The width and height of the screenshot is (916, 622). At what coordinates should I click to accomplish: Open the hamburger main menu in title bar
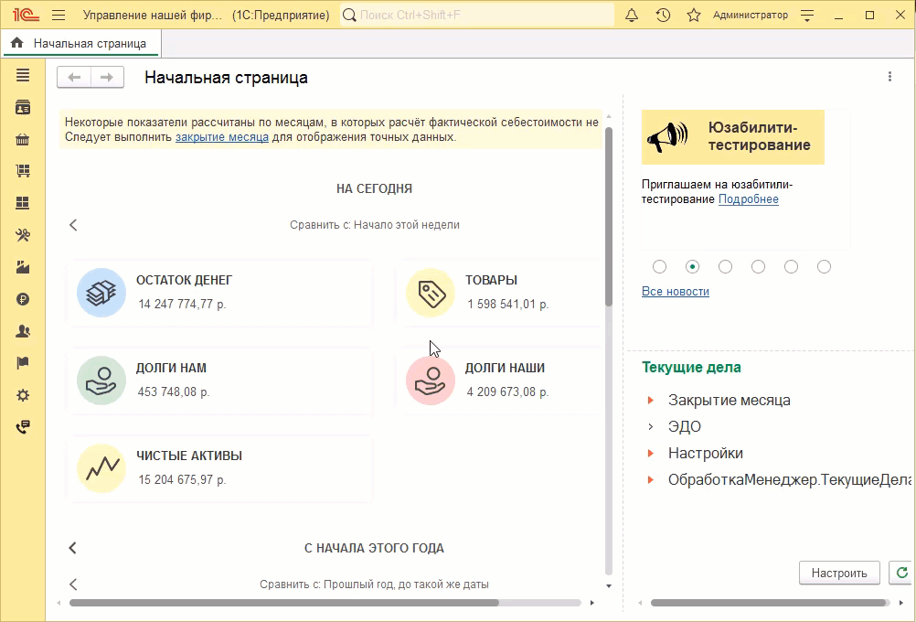59,16
